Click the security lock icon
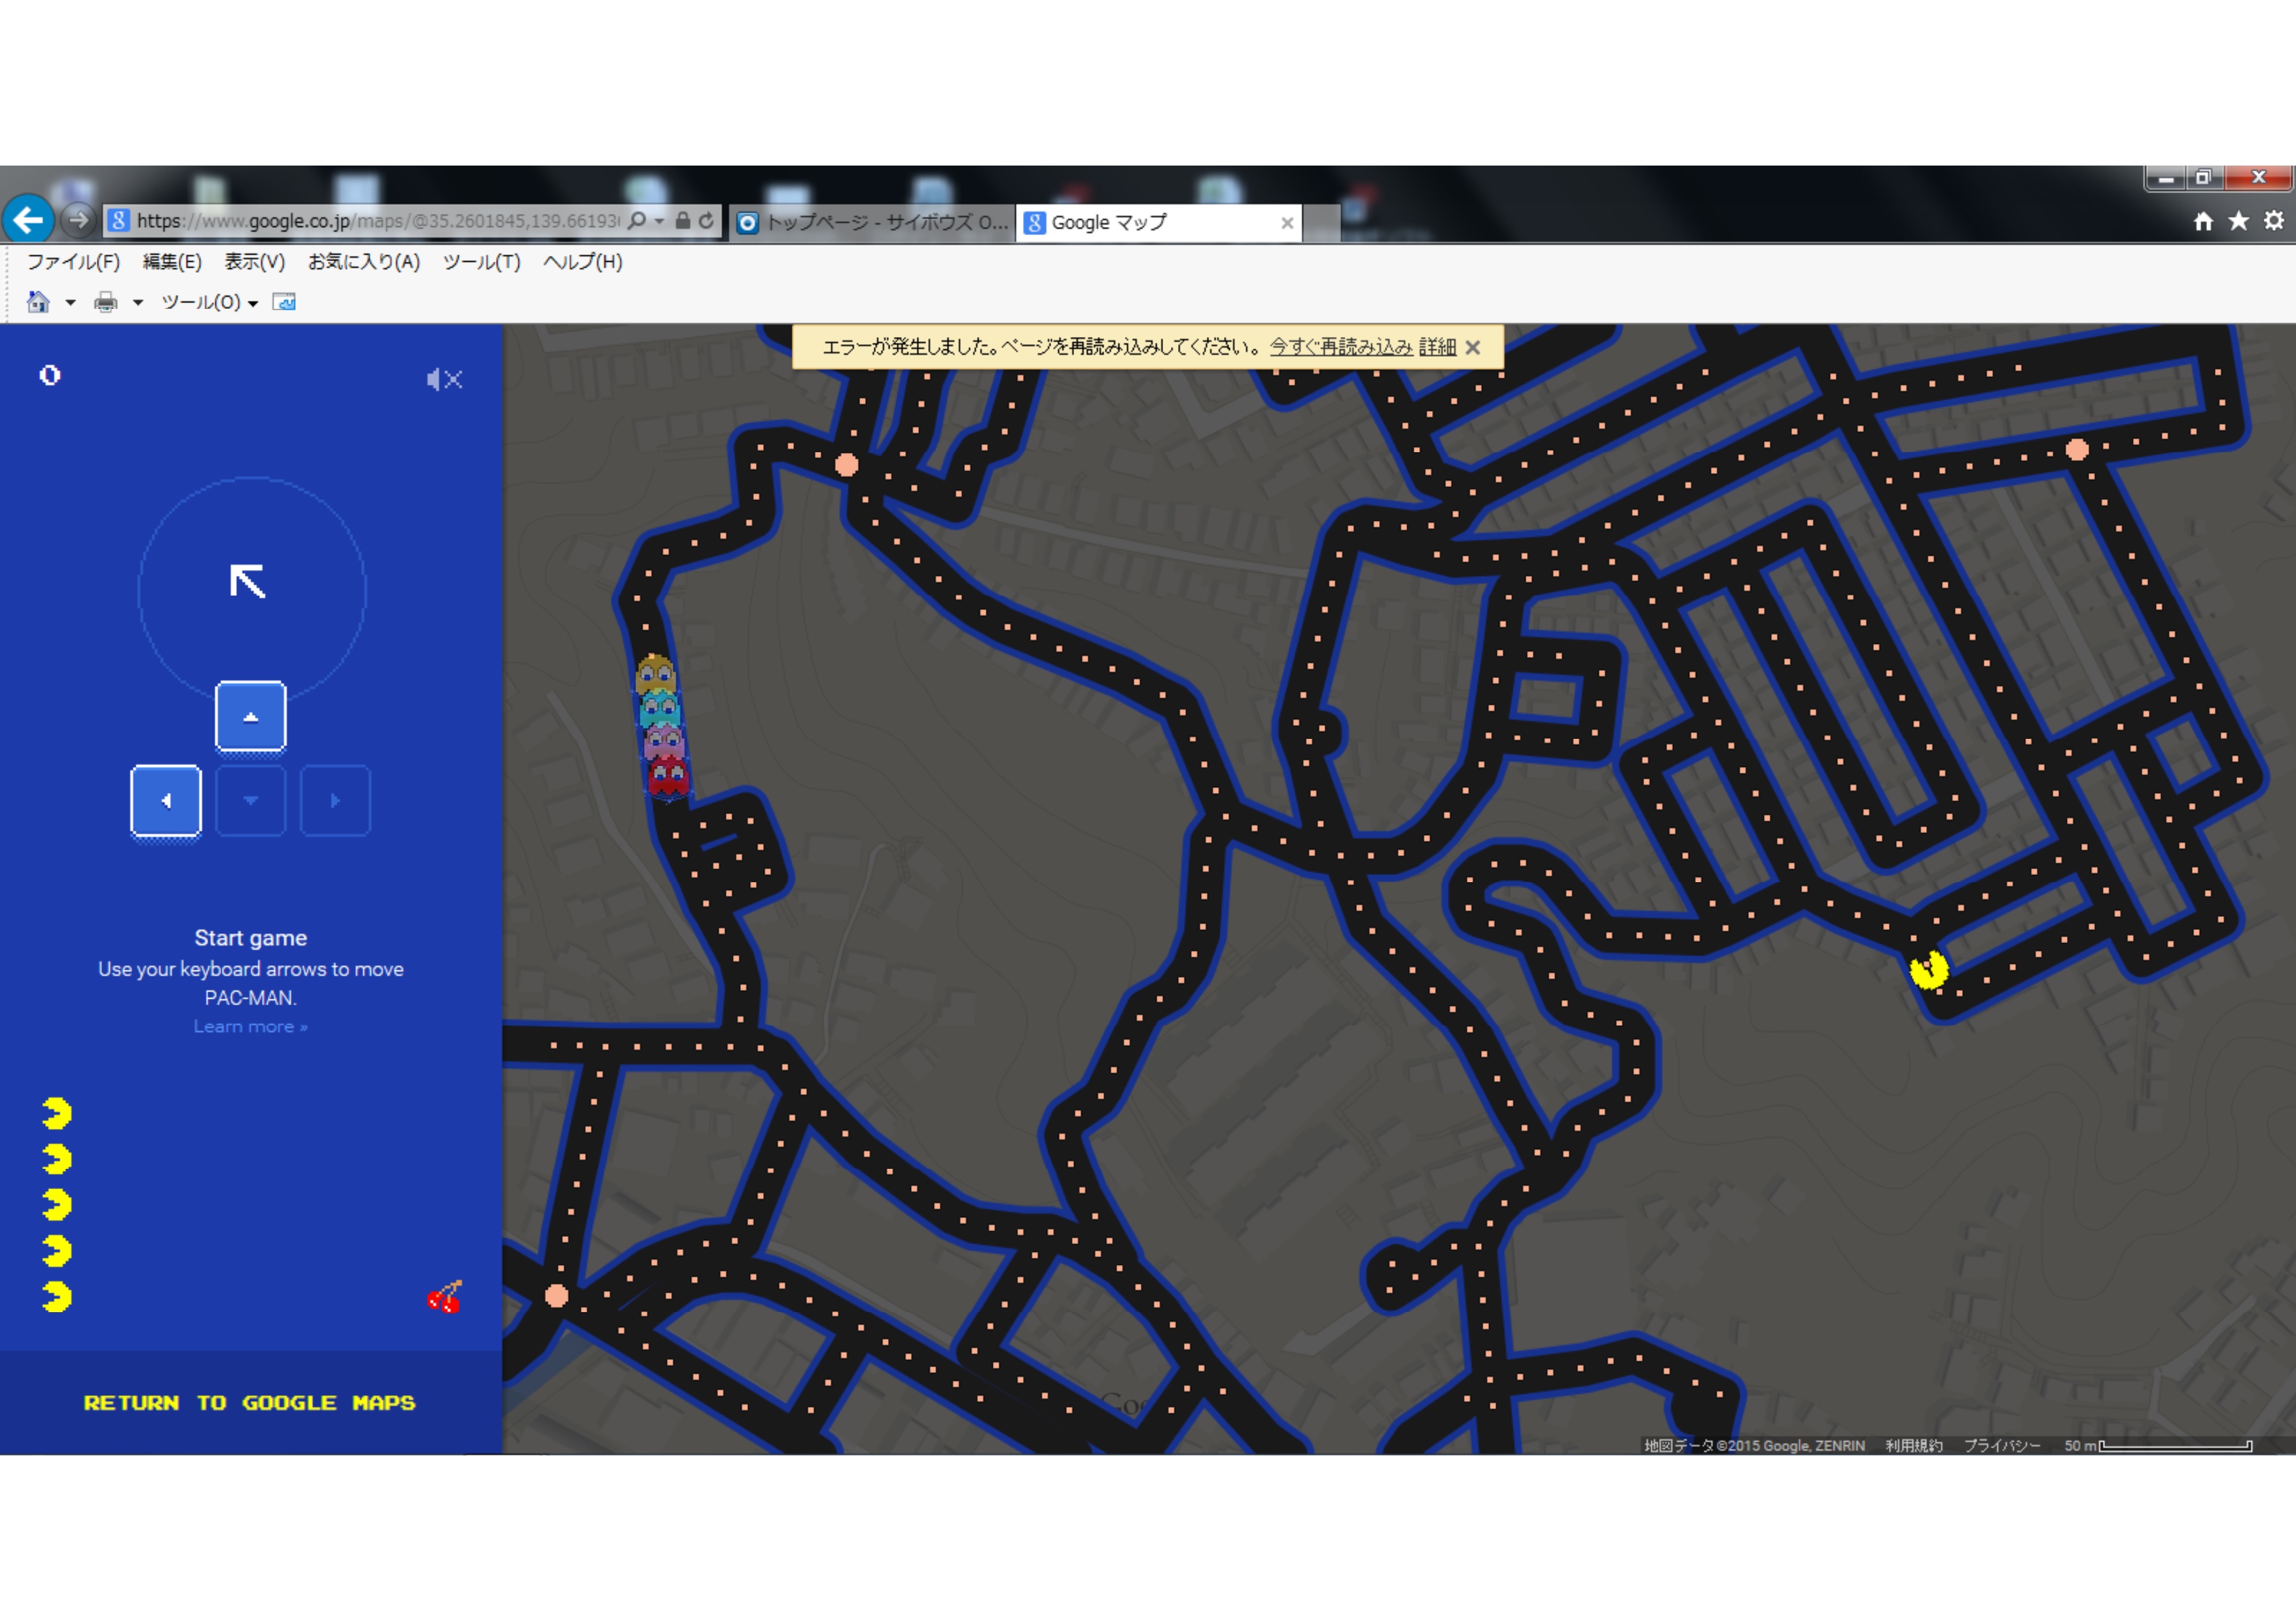Viewport: 2296px width, 1623px height. 682,220
